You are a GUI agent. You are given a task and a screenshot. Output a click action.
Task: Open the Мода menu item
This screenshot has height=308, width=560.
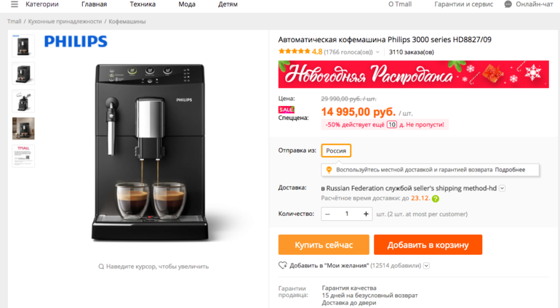coord(187,4)
